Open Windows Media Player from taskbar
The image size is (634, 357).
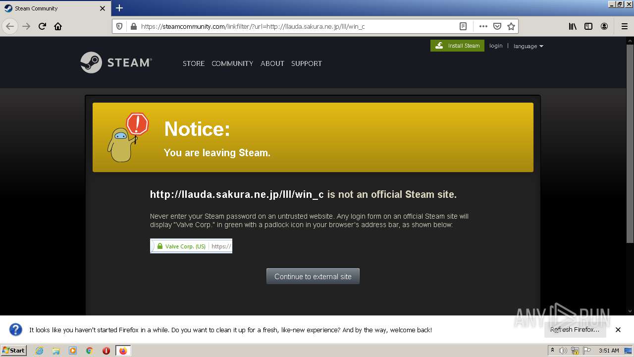point(73,351)
